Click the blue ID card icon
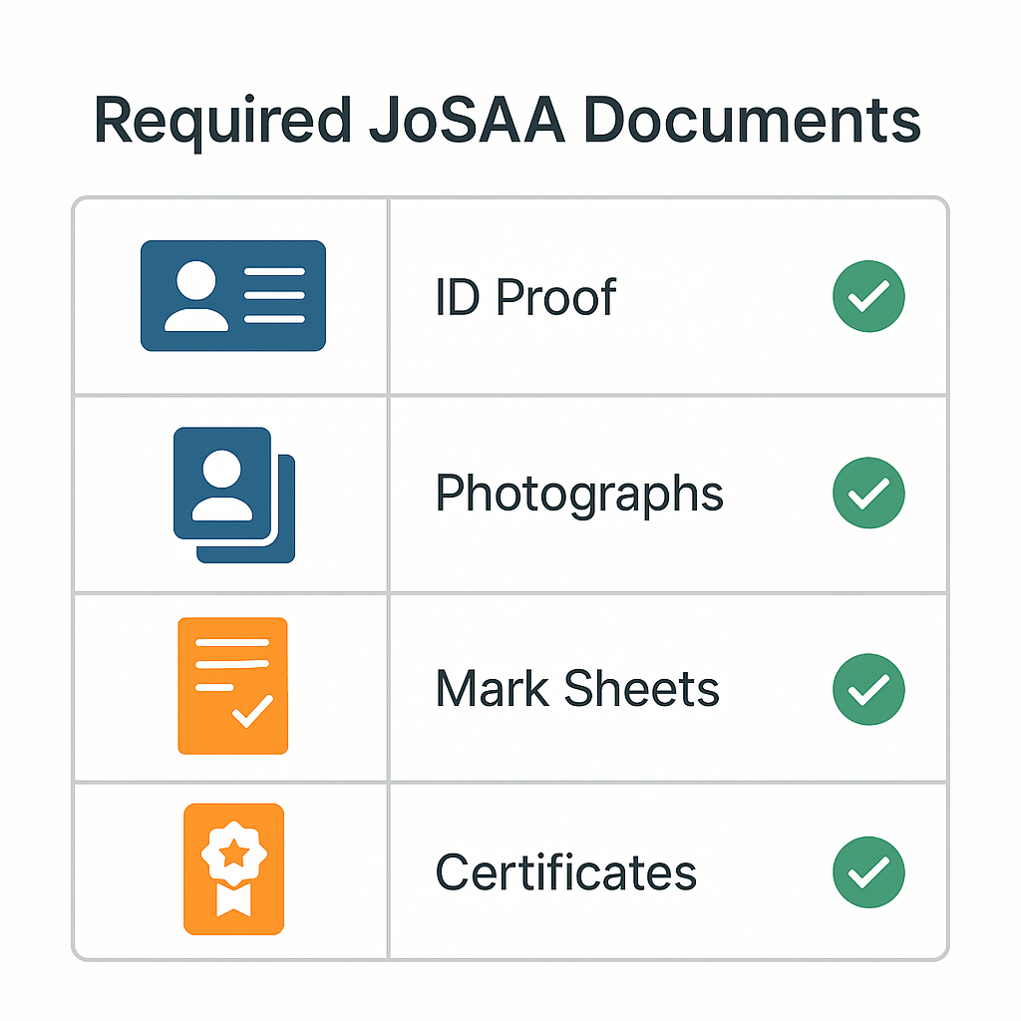This screenshot has width=1021, height=1021. [x=233, y=295]
